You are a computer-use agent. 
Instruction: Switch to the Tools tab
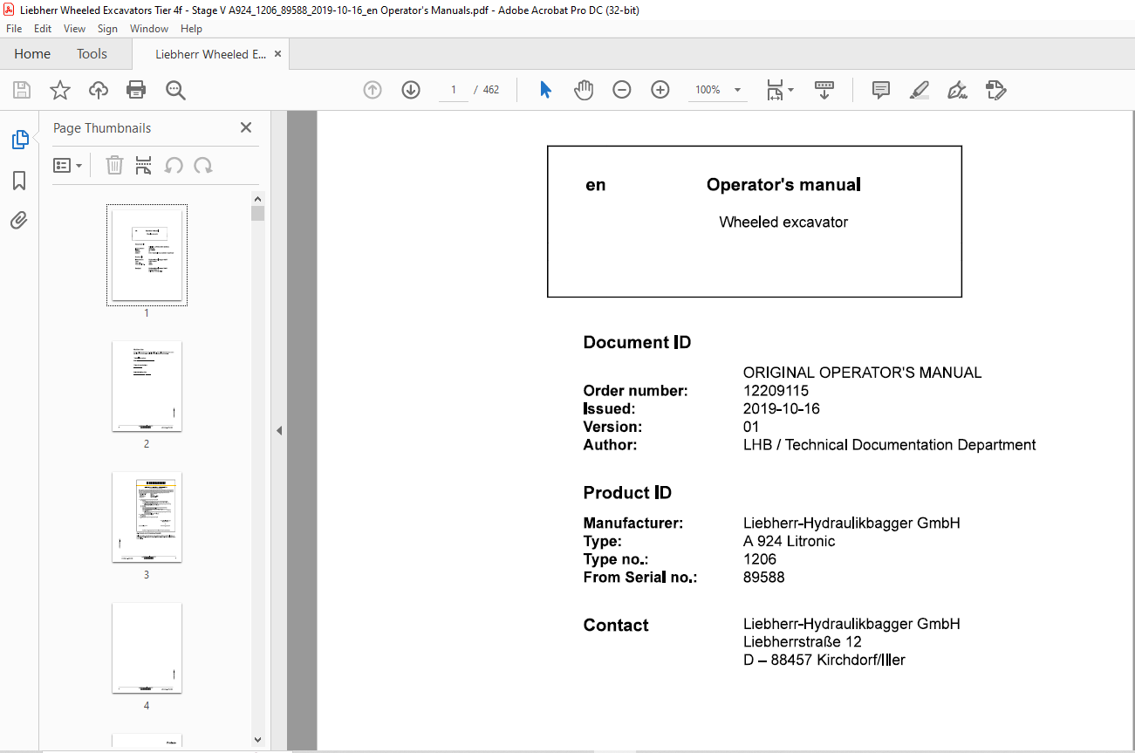pos(92,54)
